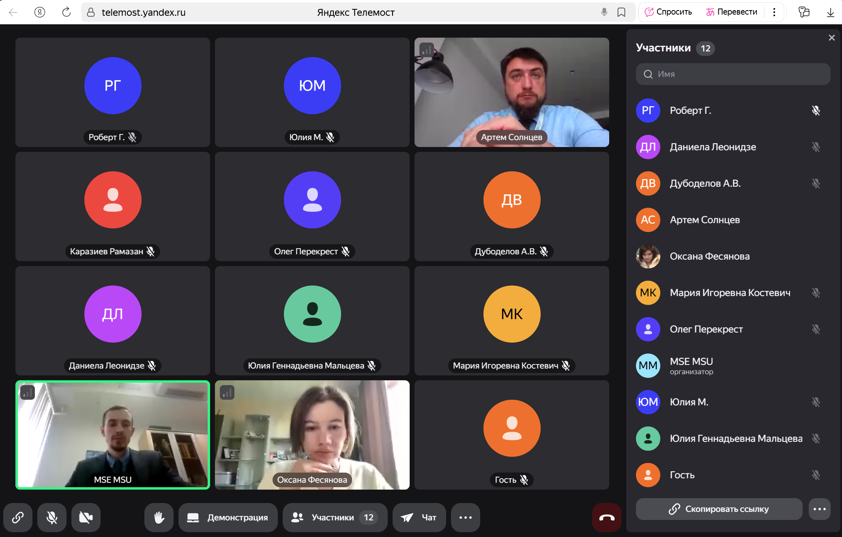Click the browser reload page icon
Image resolution: width=842 pixels, height=537 pixels.
pyautogui.click(x=66, y=12)
